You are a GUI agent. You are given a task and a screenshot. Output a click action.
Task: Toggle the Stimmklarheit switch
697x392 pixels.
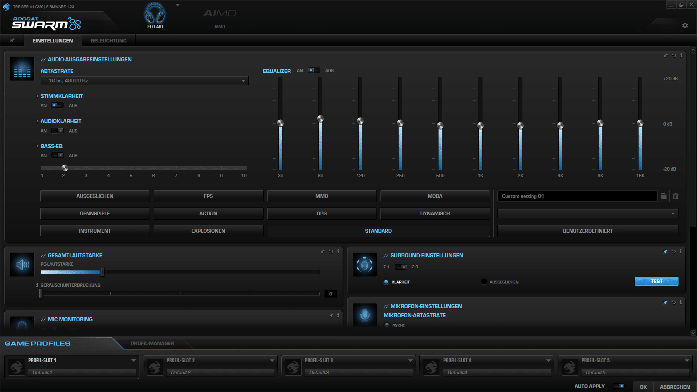point(57,105)
